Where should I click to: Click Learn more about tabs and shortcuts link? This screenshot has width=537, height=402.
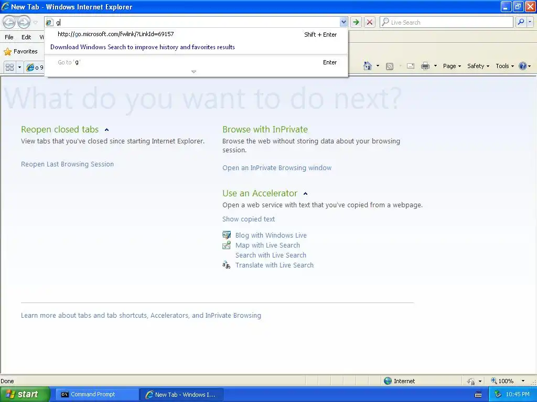pos(141,315)
